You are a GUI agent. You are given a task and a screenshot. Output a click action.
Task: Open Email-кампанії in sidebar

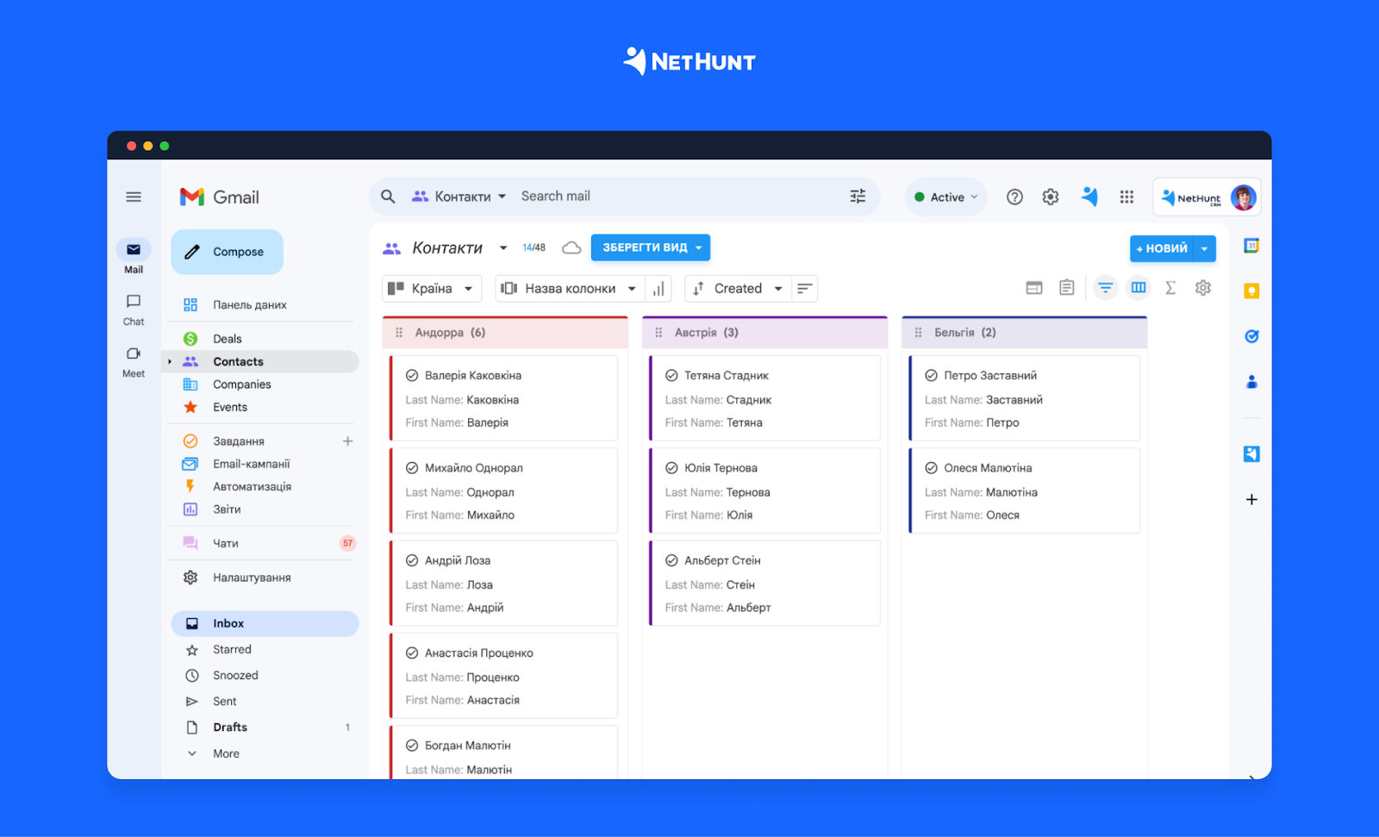pos(251,464)
